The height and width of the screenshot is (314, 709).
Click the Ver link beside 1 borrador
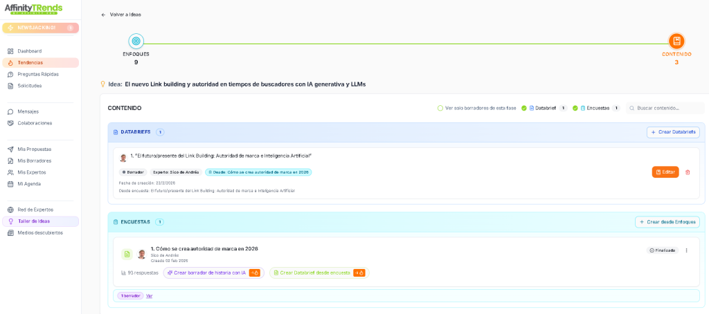tap(149, 296)
